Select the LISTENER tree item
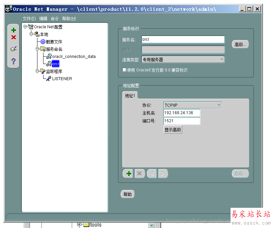Viewport: 271px width, 228px height. (x=62, y=78)
